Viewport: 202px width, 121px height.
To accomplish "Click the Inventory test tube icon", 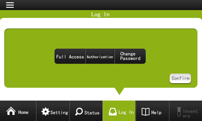I will 179,112.
